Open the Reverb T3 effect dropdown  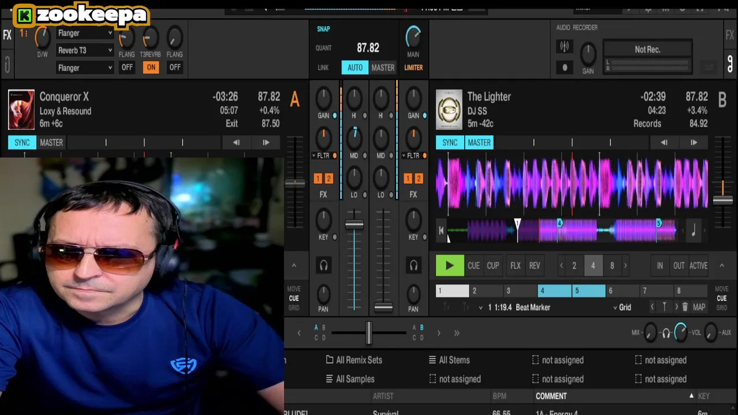point(85,50)
